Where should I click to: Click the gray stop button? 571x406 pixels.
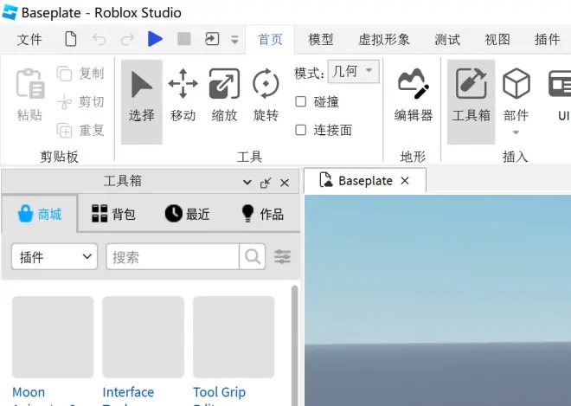pyautogui.click(x=184, y=39)
